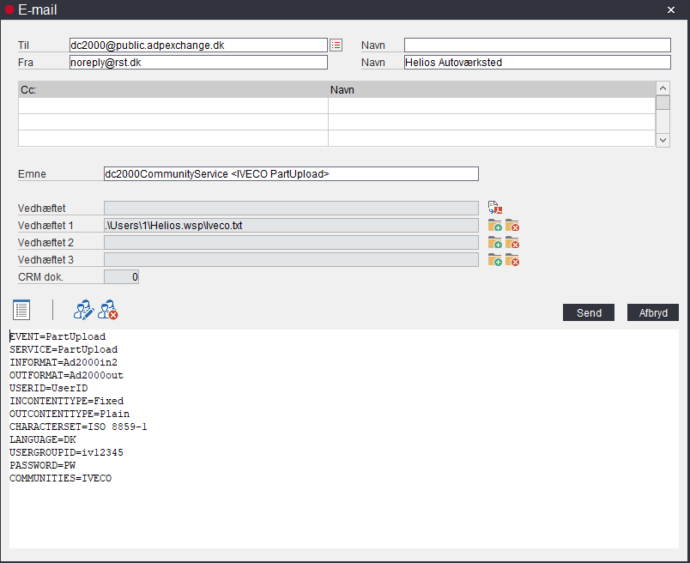Place cursor on EVENT=PartUpload line
Screen dimensions: 690x563
[x=57, y=336]
